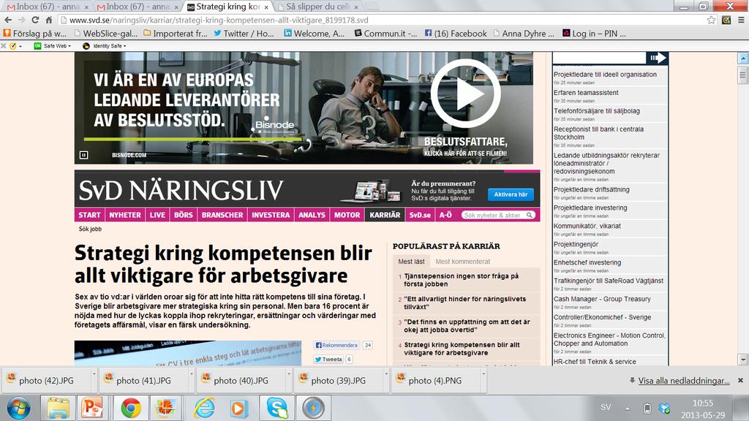Open 'Erfaren teamassistent' job listing
Screen dimensions: 749x421
tap(586, 93)
